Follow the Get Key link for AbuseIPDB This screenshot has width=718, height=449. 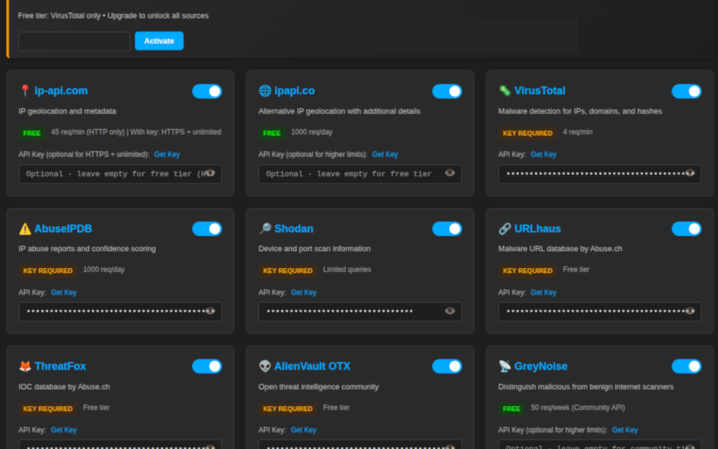coord(63,292)
